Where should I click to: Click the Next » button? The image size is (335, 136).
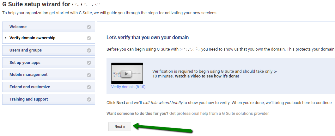[120, 127]
